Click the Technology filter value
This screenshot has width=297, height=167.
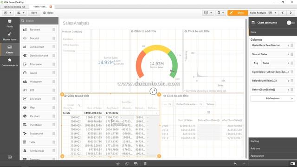pos(69,51)
